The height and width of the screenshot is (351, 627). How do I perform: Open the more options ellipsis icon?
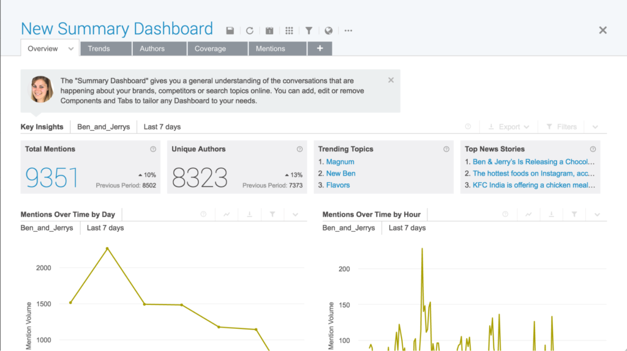click(348, 31)
